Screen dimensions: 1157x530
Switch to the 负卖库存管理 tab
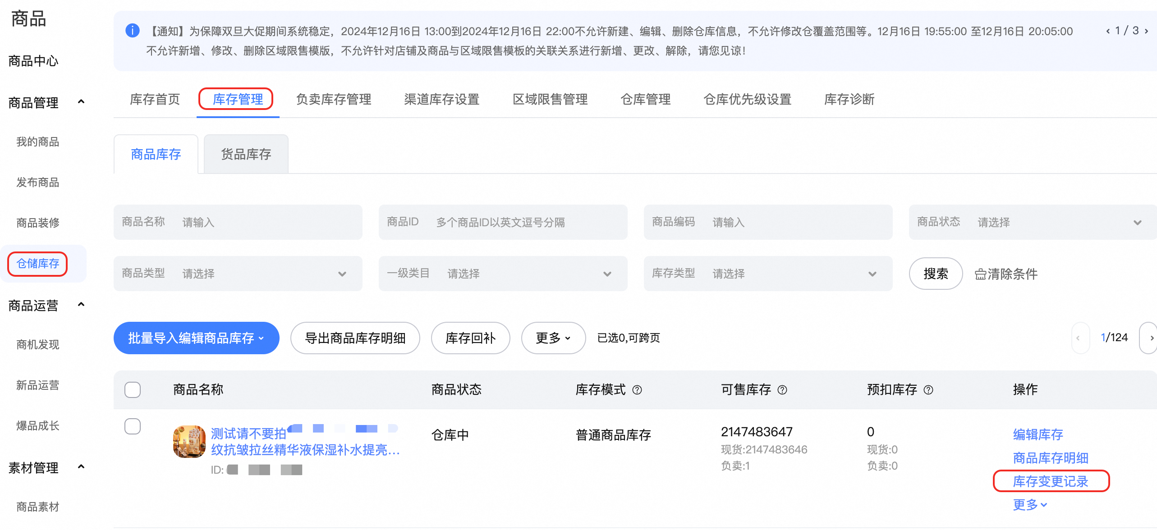coord(334,99)
